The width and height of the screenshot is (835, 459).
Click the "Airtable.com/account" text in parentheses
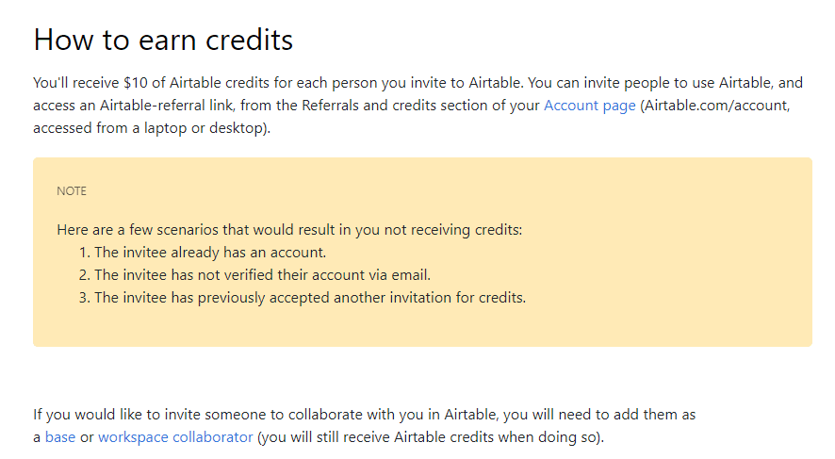pos(712,106)
